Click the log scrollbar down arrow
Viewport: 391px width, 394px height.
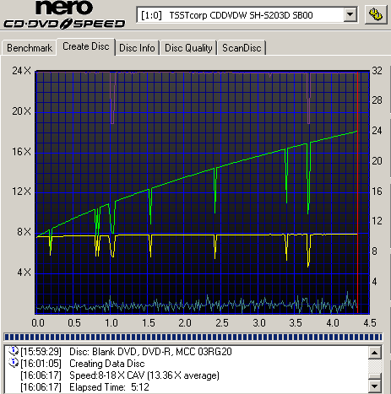[x=375, y=386]
